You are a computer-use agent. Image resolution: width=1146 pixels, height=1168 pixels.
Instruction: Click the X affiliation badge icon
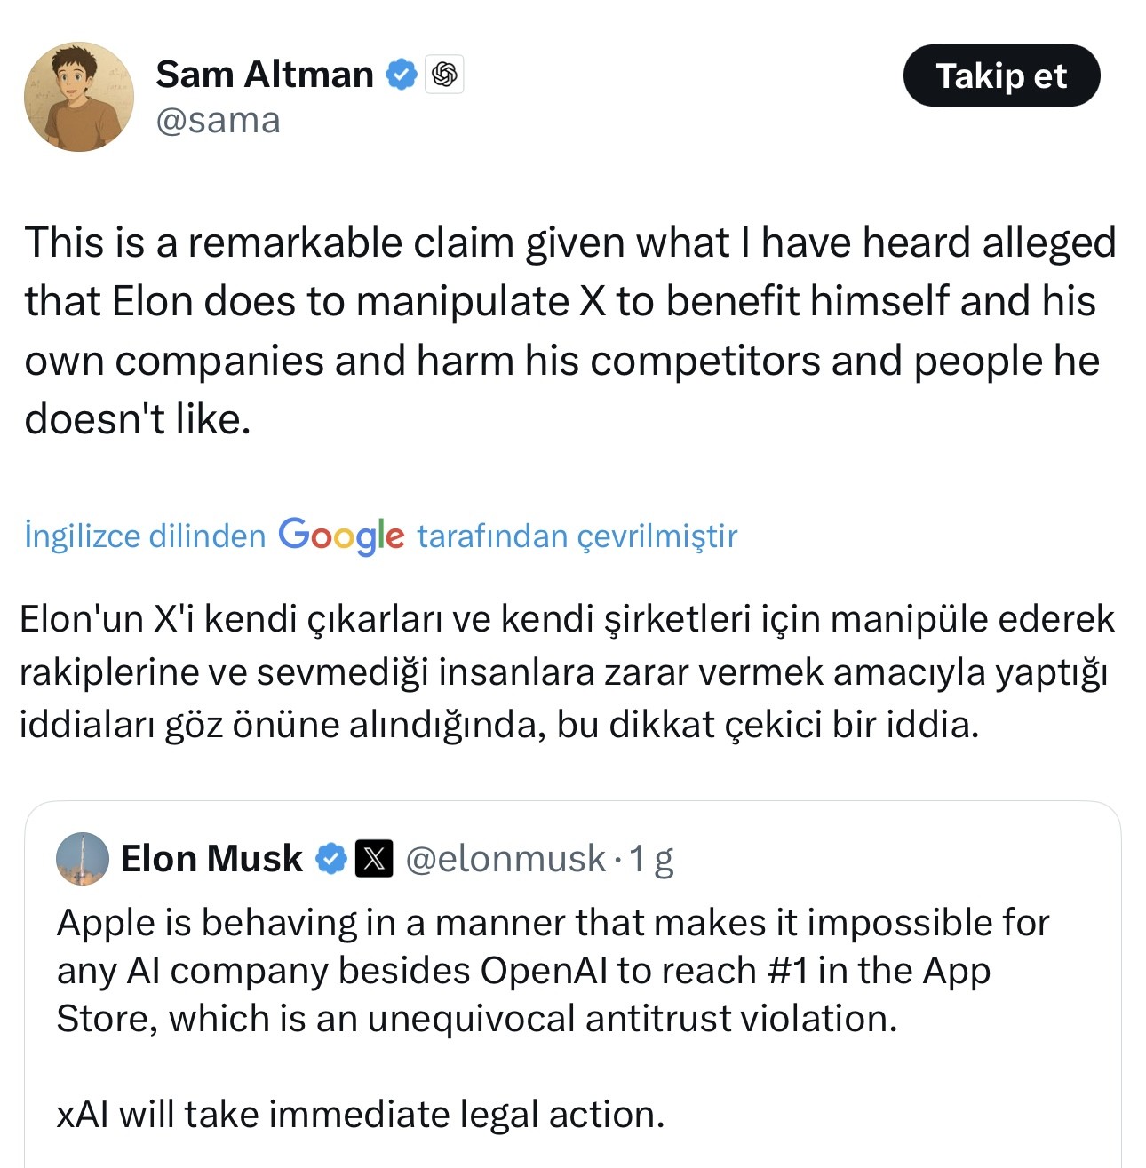click(374, 859)
